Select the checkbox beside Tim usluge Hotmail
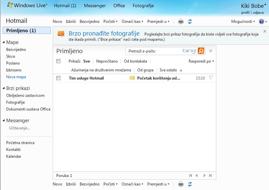Viewport: 269px width, 190px height. tap(59, 78)
